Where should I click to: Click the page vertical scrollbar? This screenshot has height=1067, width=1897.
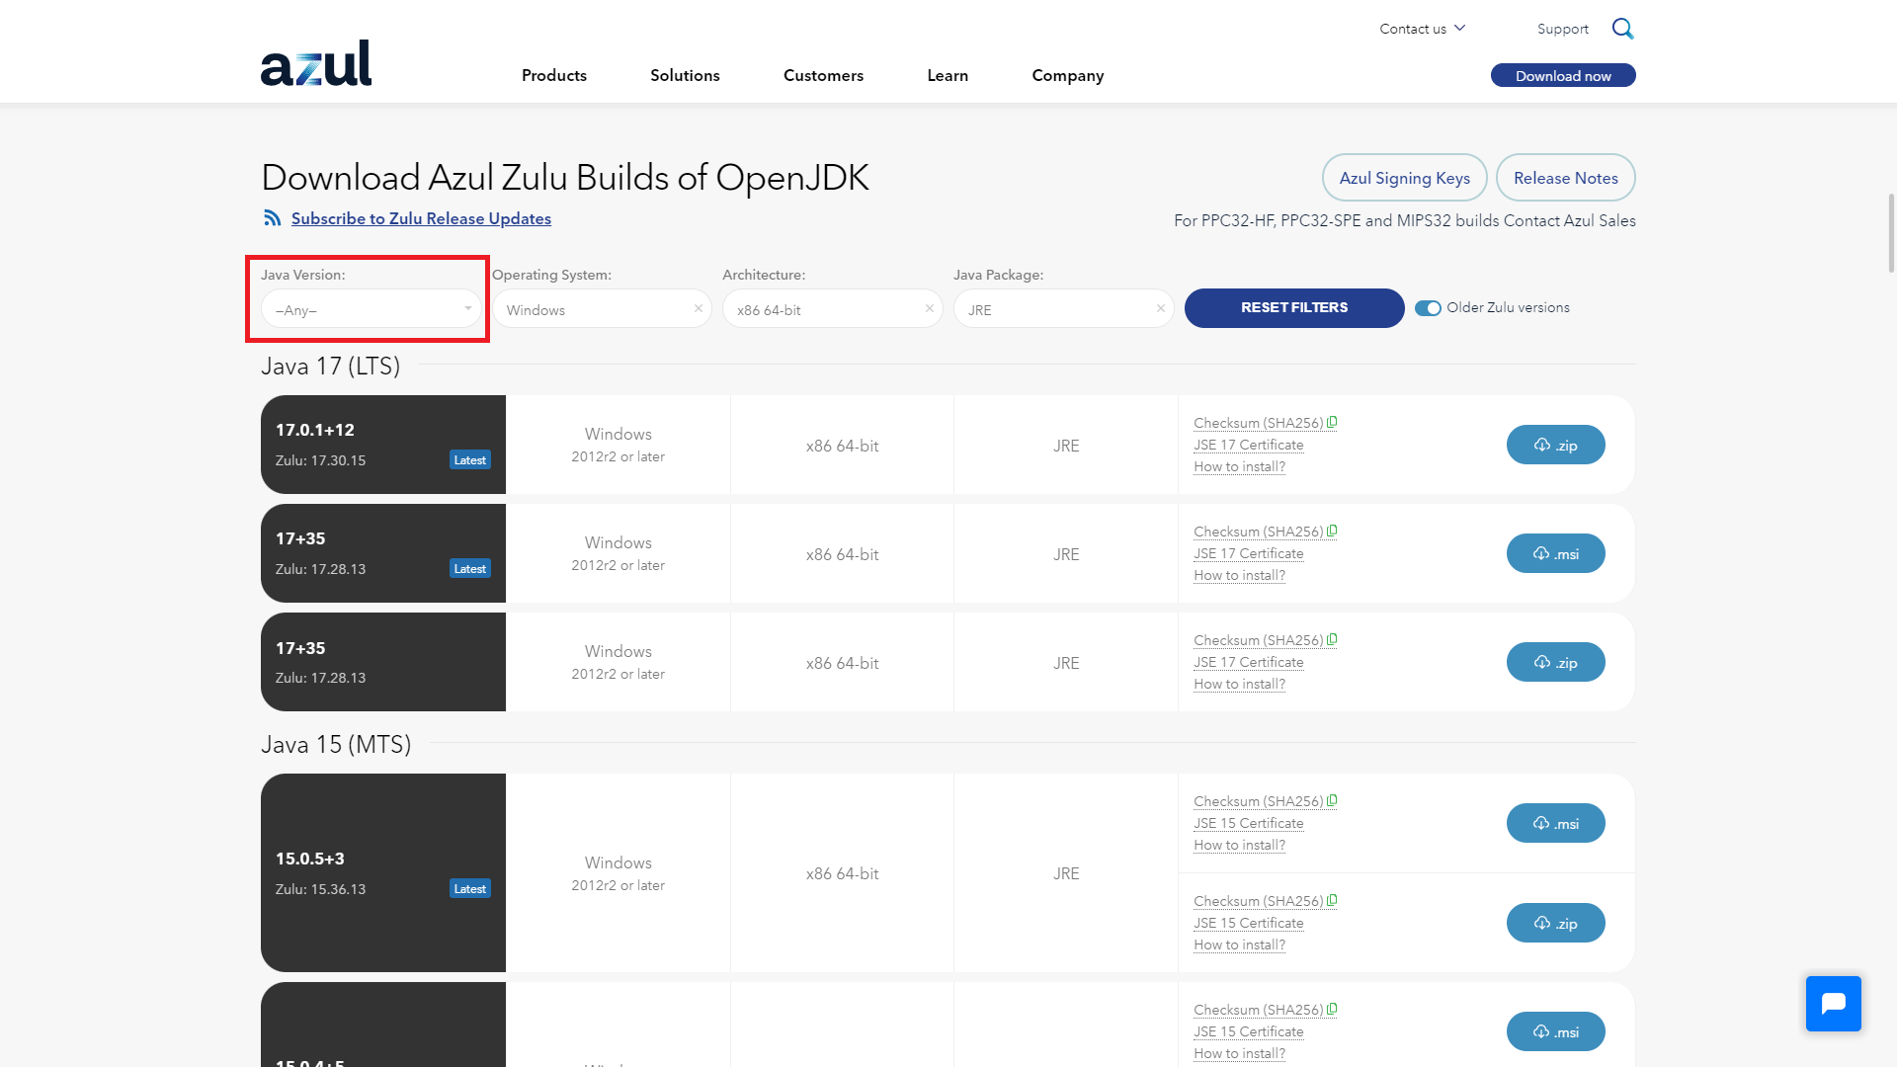point(1891,233)
